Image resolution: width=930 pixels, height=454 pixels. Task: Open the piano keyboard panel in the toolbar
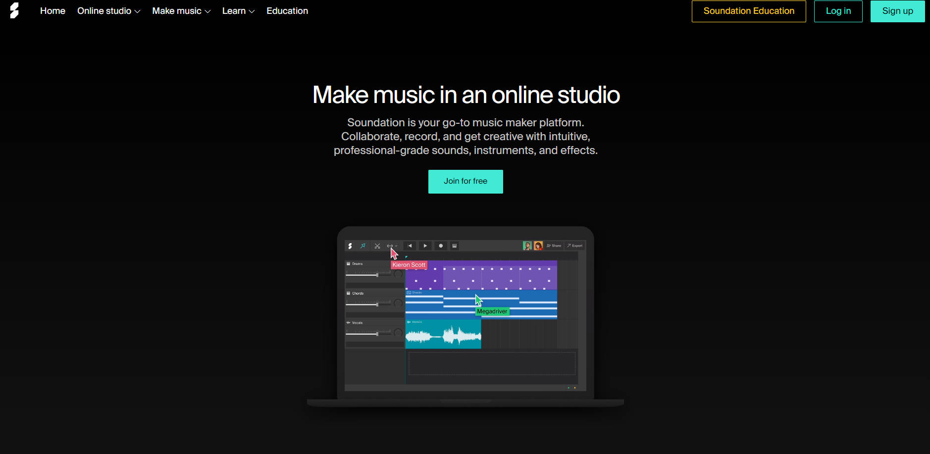click(x=455, y=246)
